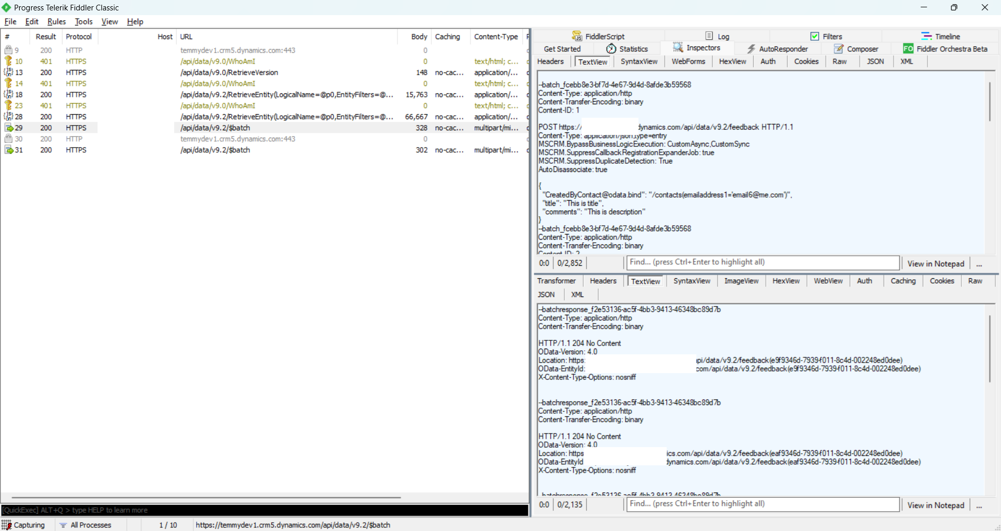Viewport: 1001px width, 531px height.
Task: Open the FiddlerScript tab icon
Action: (x=577, y=36)
